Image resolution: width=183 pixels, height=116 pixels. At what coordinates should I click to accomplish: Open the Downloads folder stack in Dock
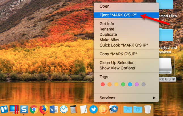click(x=138, y=109)
